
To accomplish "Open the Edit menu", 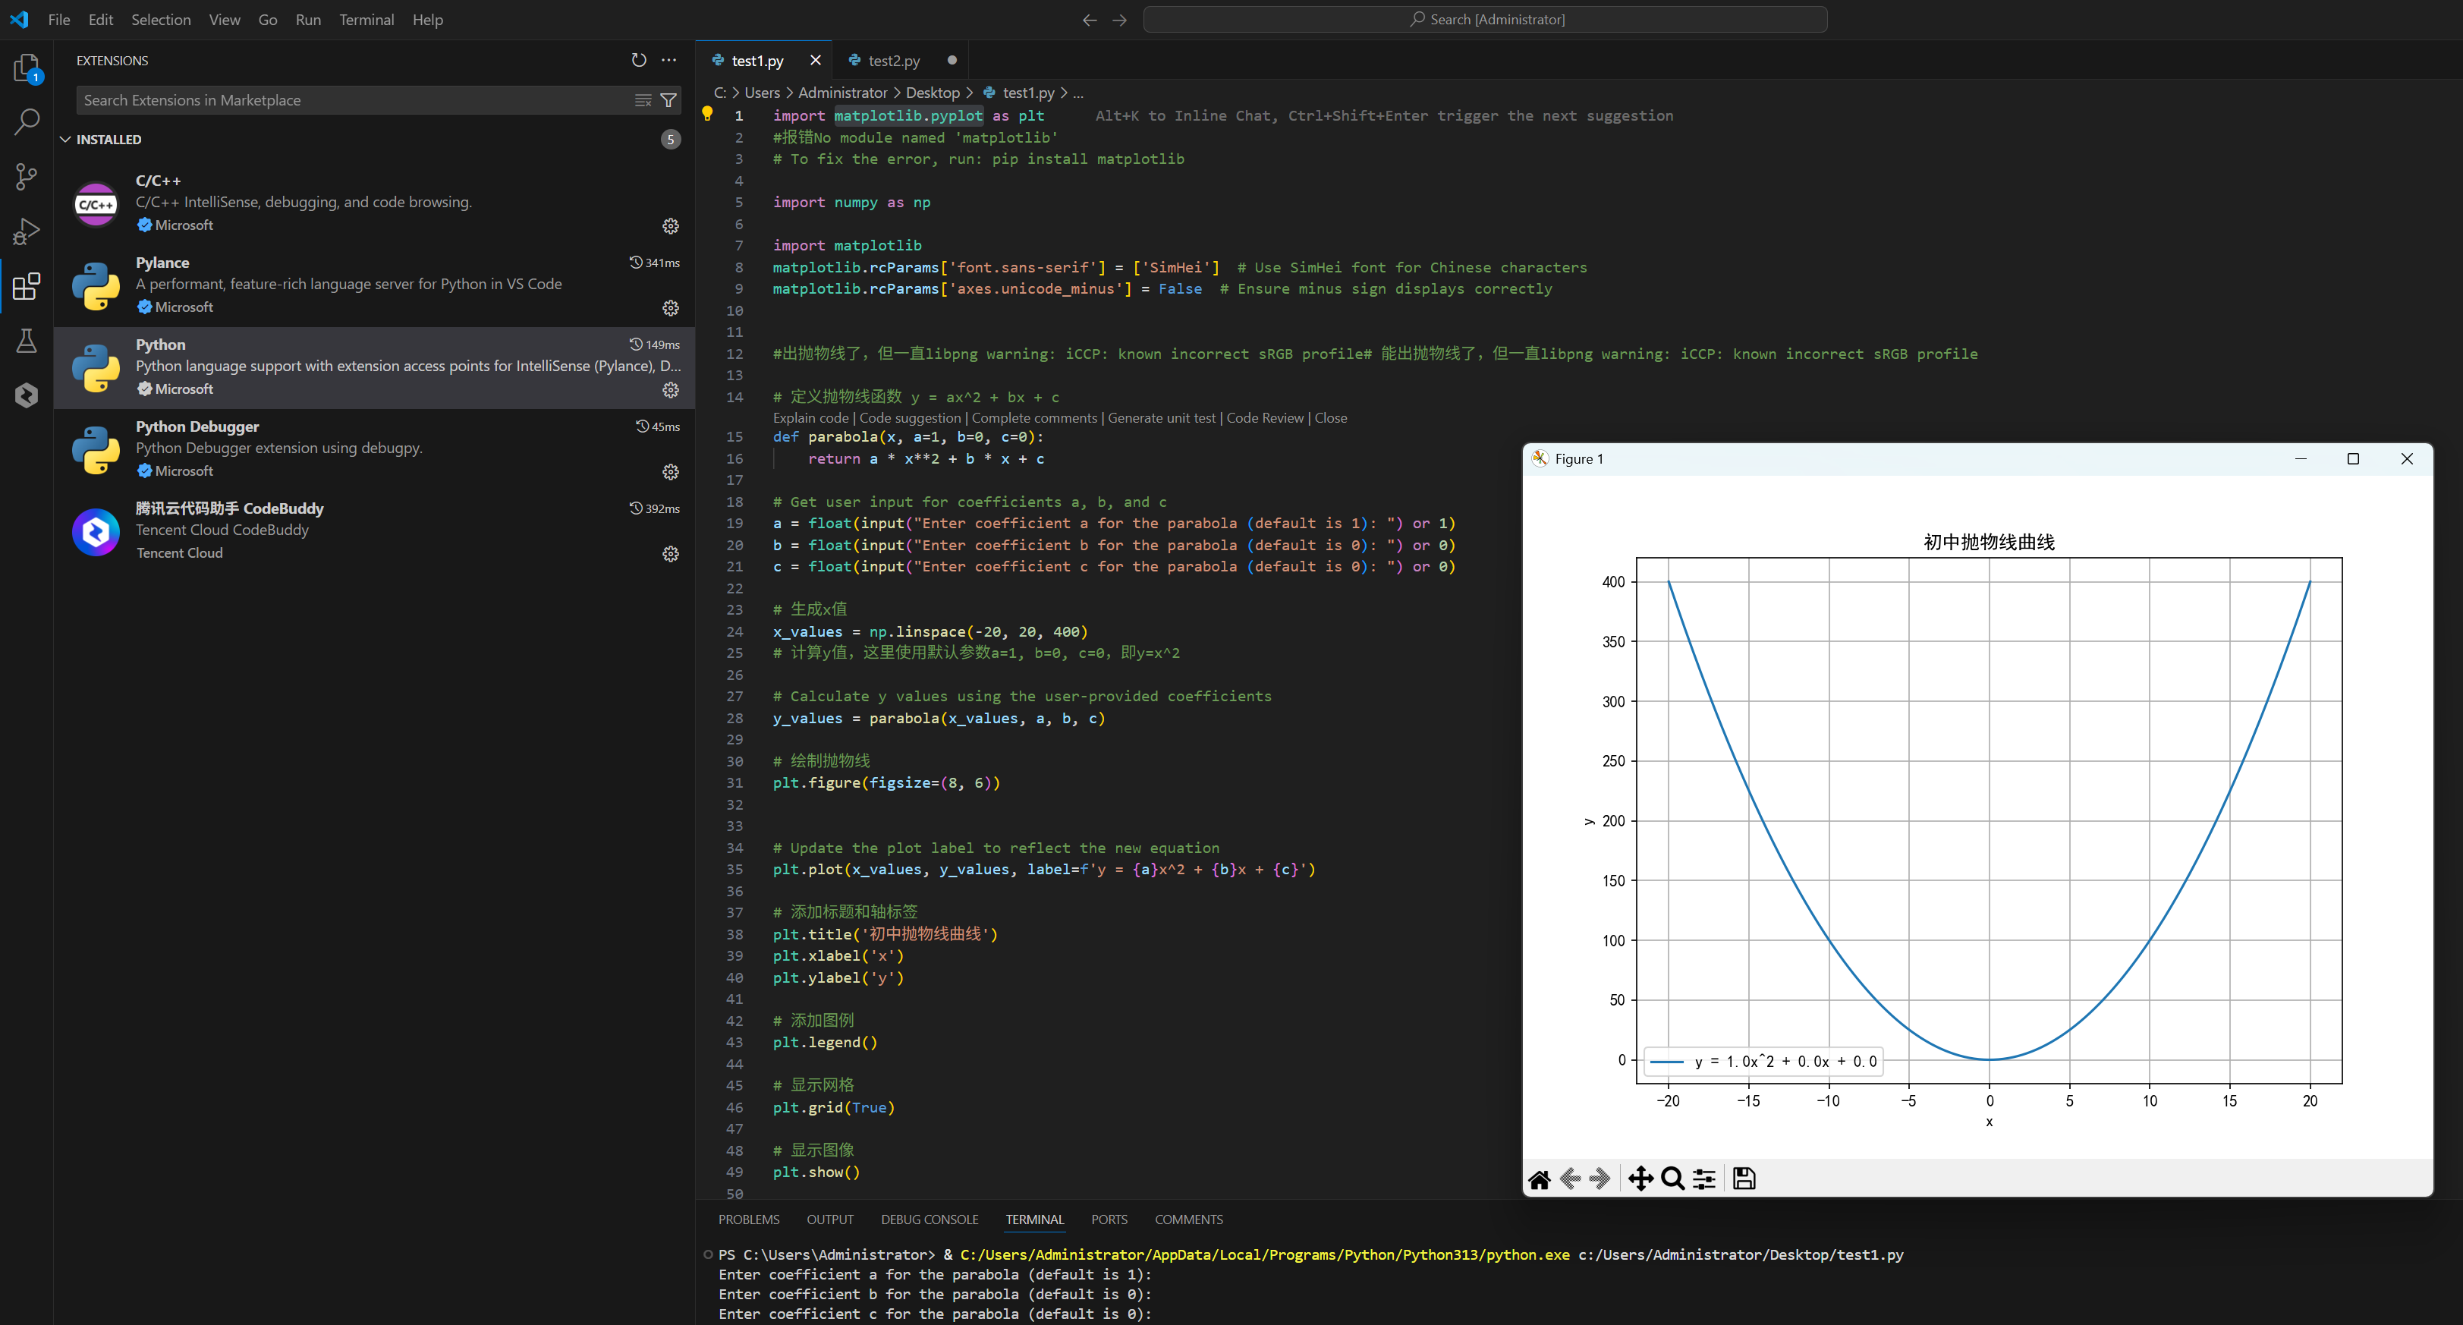I will [x=100, y=19].
